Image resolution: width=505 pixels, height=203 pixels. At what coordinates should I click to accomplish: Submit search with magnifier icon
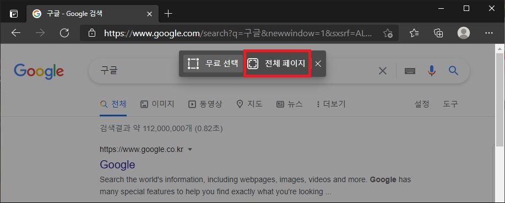click(453, 71)
